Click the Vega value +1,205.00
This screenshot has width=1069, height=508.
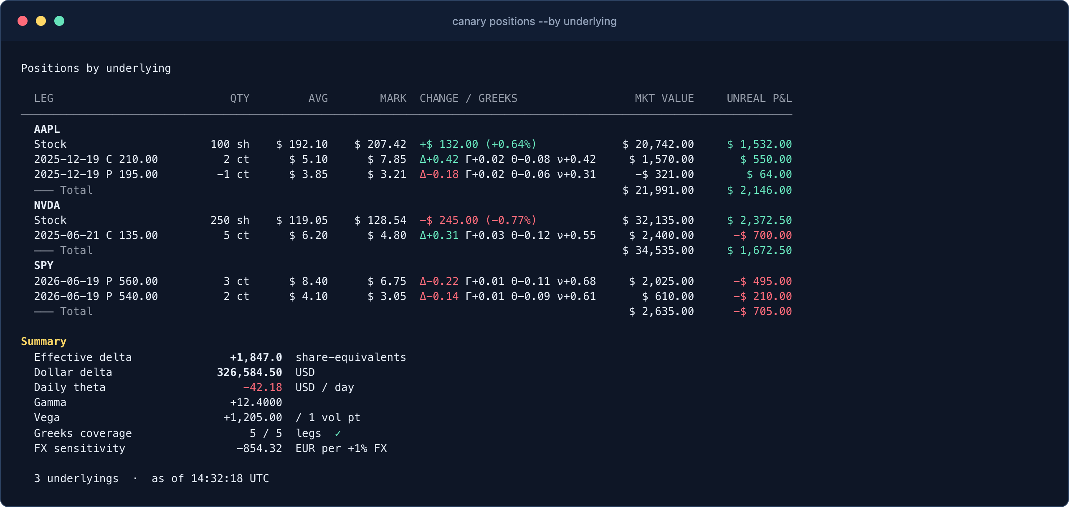pyautogui.click(x=253, y=417)
